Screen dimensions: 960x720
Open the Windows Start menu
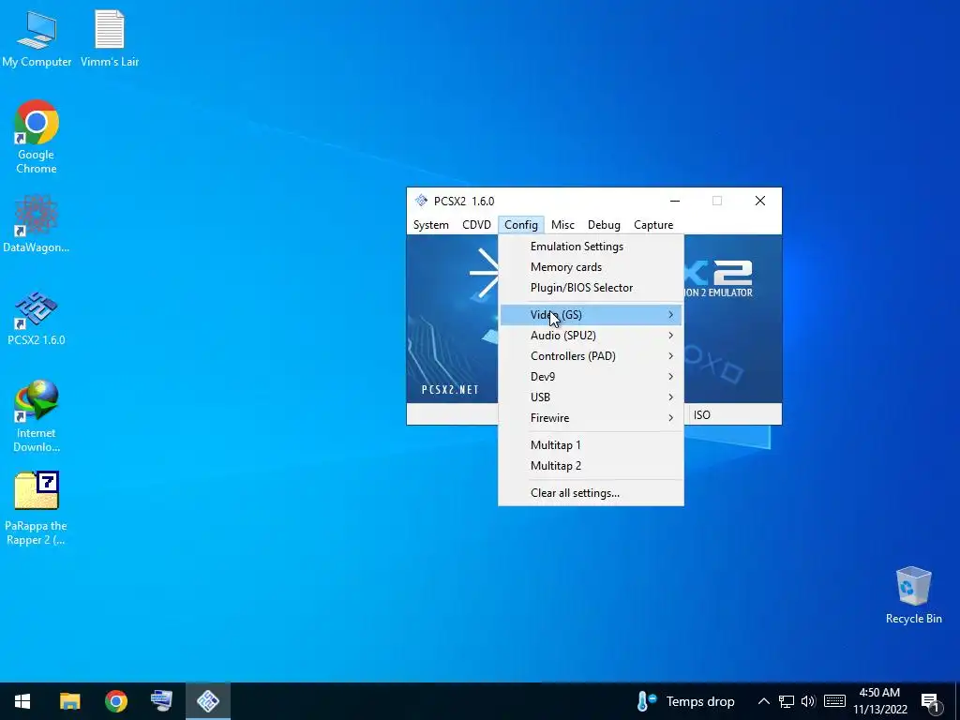click(x=22, y=701)
